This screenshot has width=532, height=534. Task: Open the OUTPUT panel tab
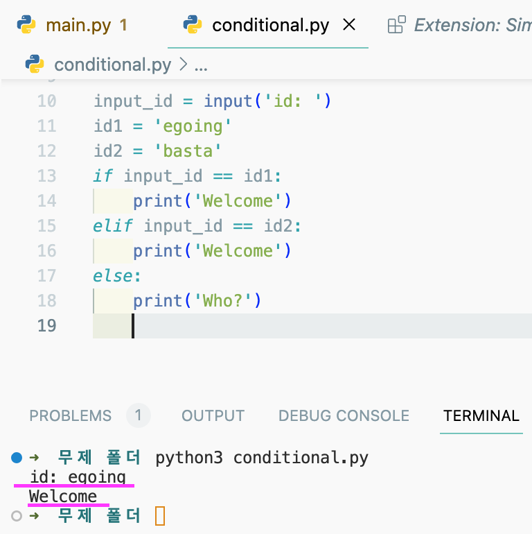click(x=213, y=415)
